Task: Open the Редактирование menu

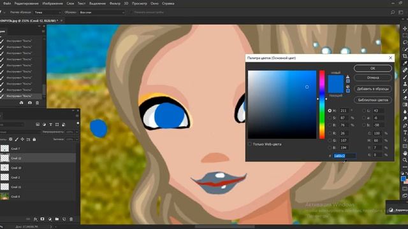Action: point(27,3)
